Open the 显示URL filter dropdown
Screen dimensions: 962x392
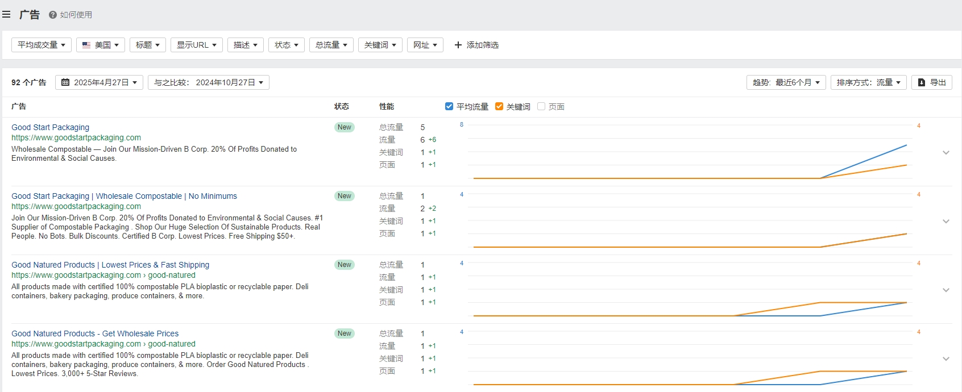pos(197,45)
